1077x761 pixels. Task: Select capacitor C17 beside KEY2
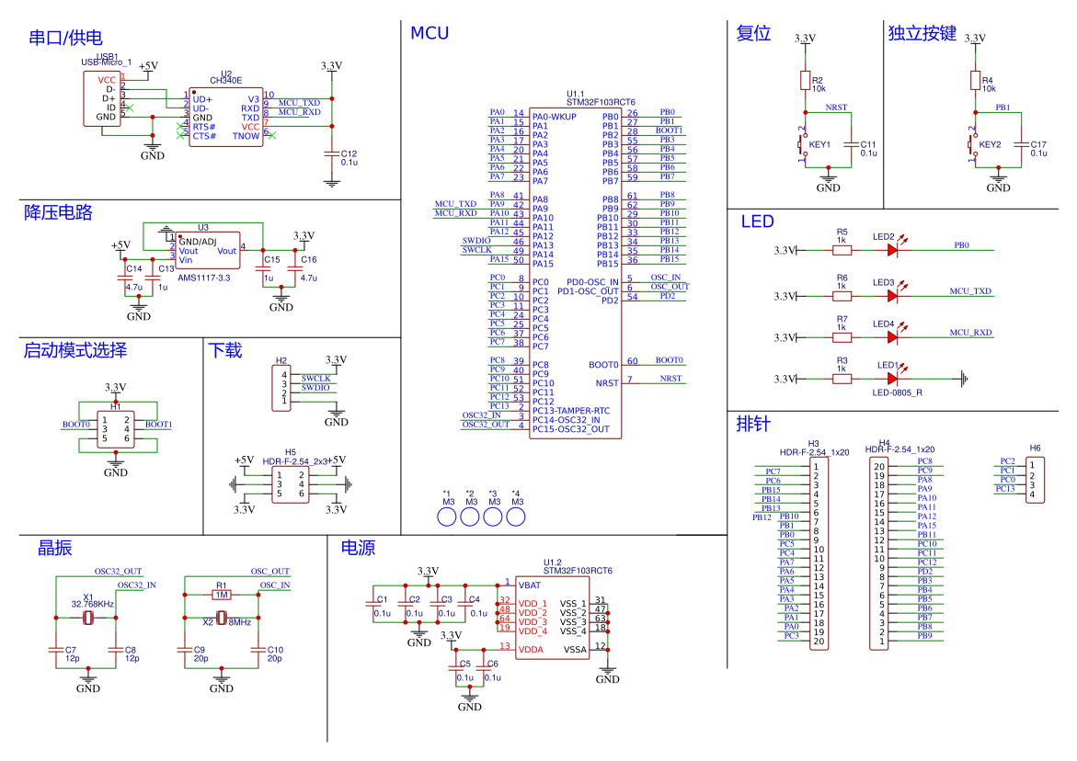tap(1022, 145)
